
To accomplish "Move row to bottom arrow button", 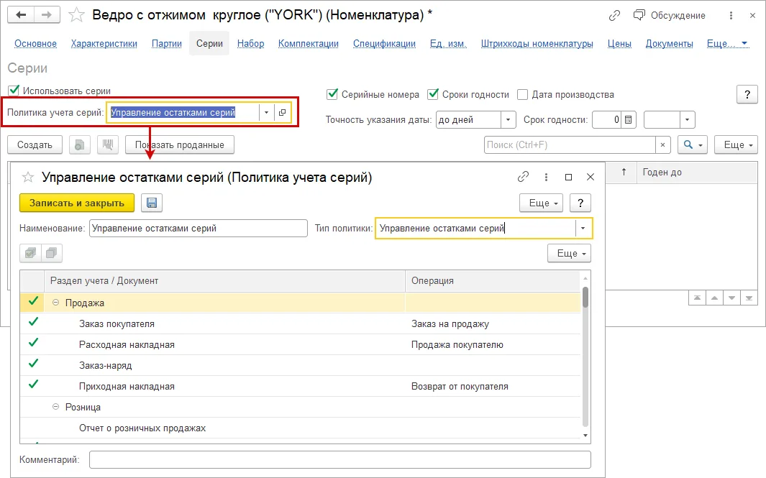I will (749, 298).
